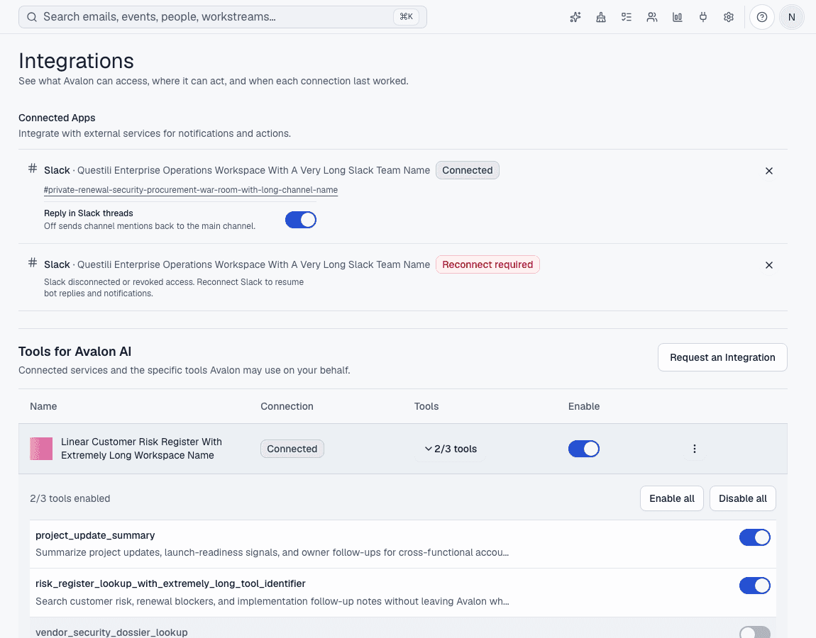Collapse the 2/3 tools expander
The width and height of the screenshot is (816, 638).
[x=450, y=449]
